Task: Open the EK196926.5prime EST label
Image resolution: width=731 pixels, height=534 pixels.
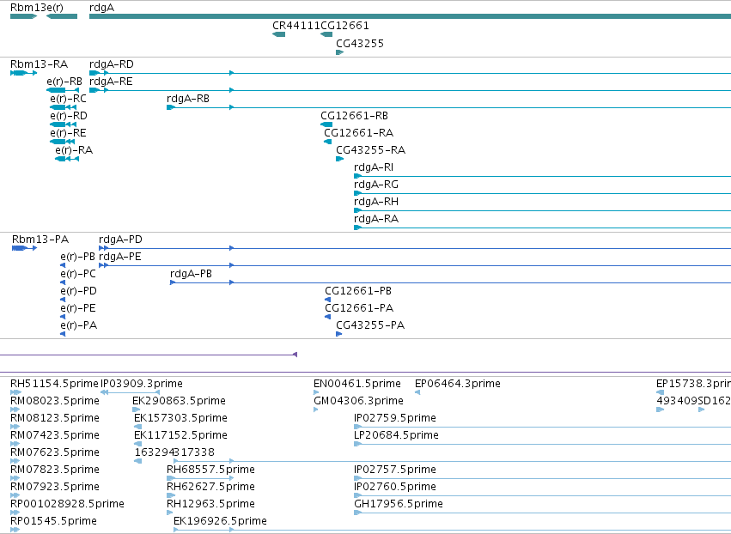Action: (220, 522)
